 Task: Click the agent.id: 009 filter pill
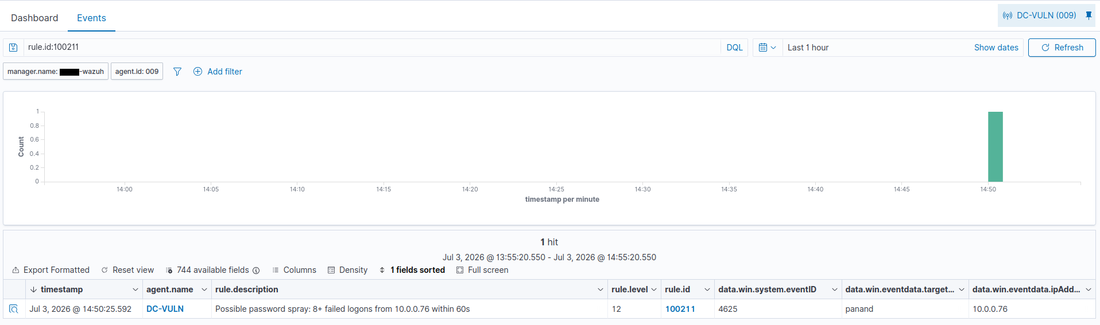(137, 72)
